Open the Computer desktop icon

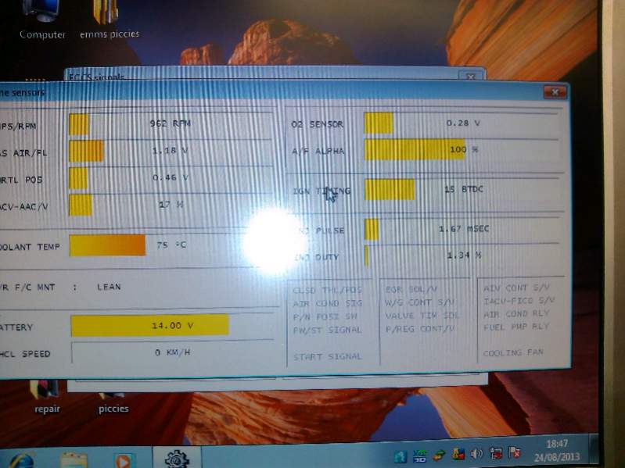[x=41, y=16]
